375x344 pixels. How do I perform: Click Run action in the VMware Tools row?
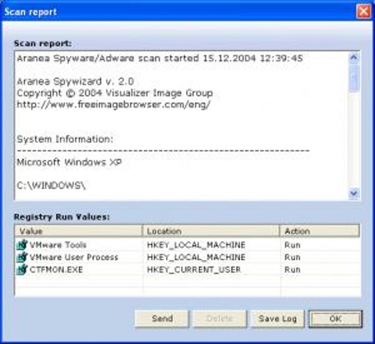coord(292,245)
